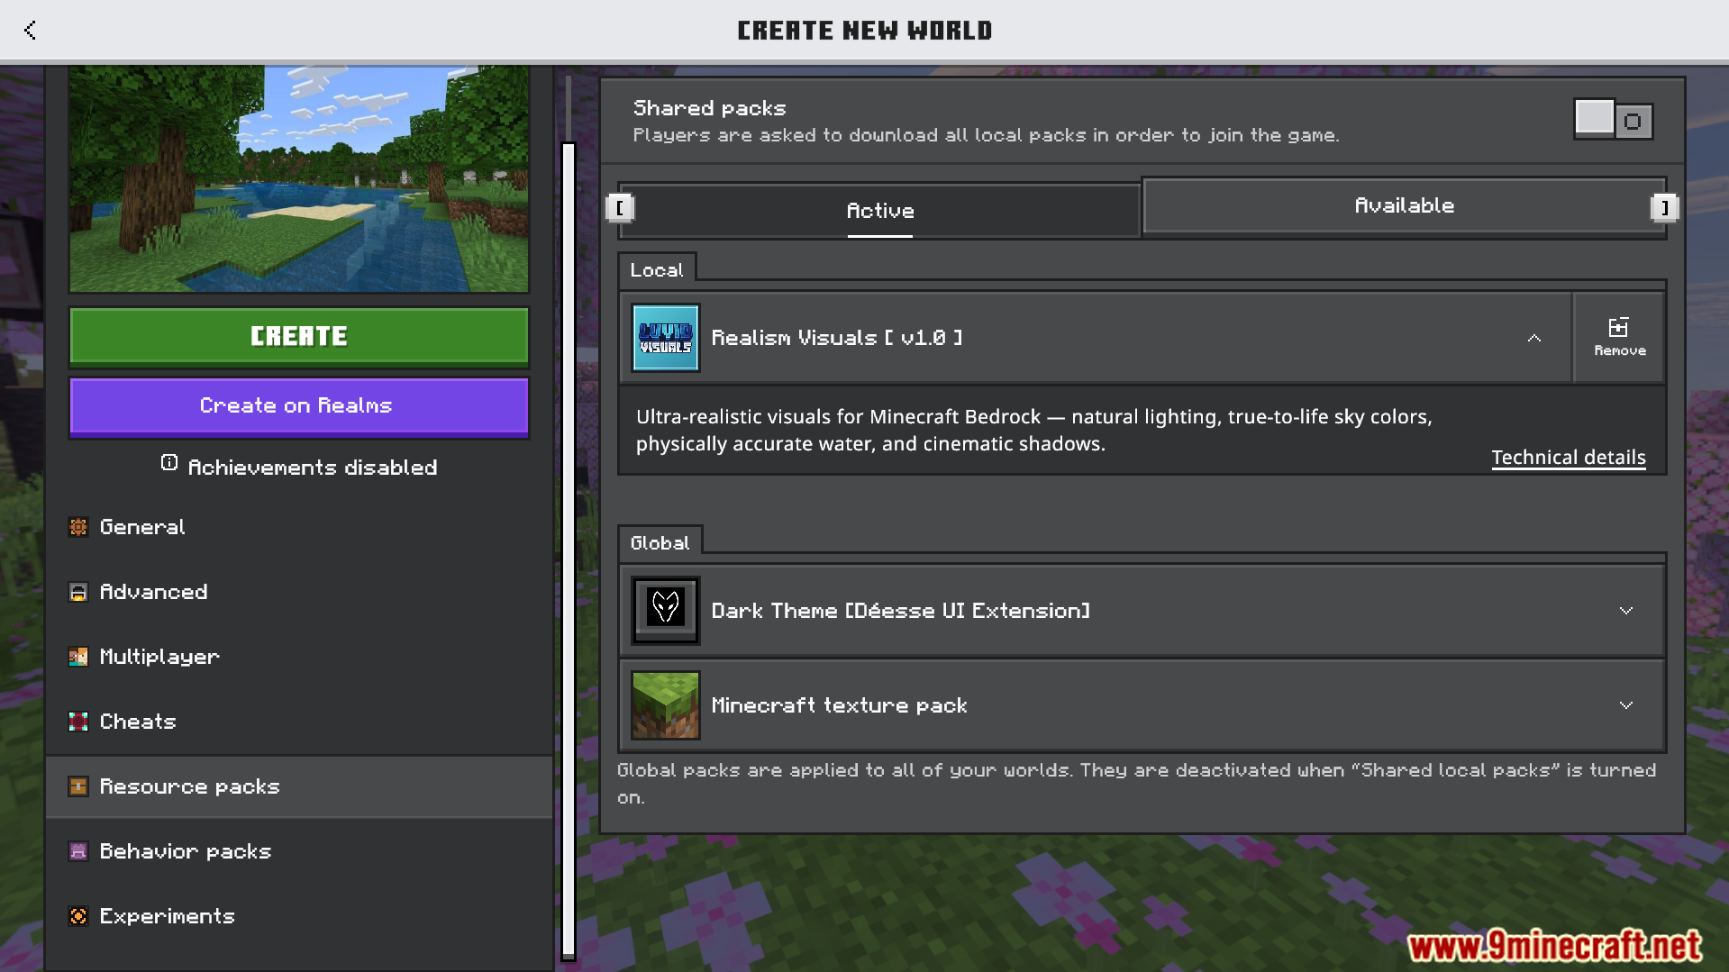
Task: Click the Global section header
Action: point(660,543)
